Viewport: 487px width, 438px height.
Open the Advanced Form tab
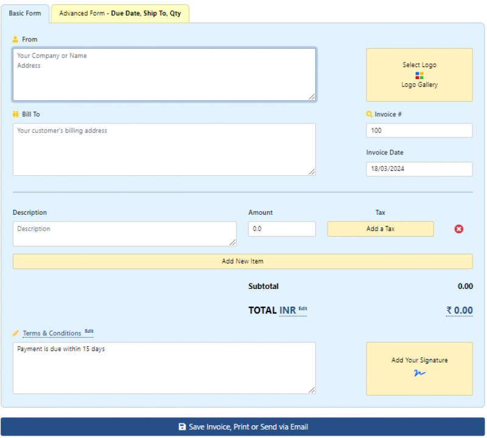(x=120, y=13)
